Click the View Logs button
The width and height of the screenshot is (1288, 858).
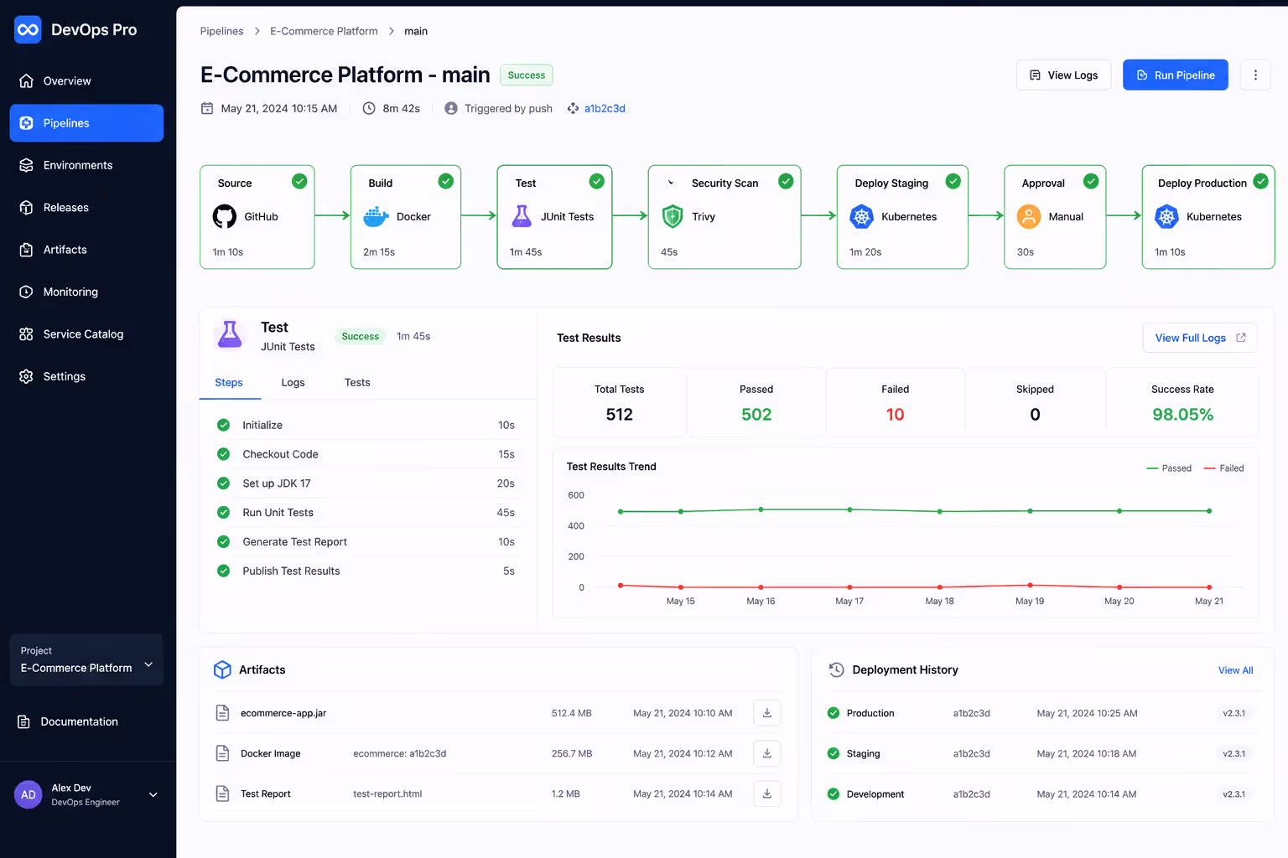click(x=1063, y=75)
